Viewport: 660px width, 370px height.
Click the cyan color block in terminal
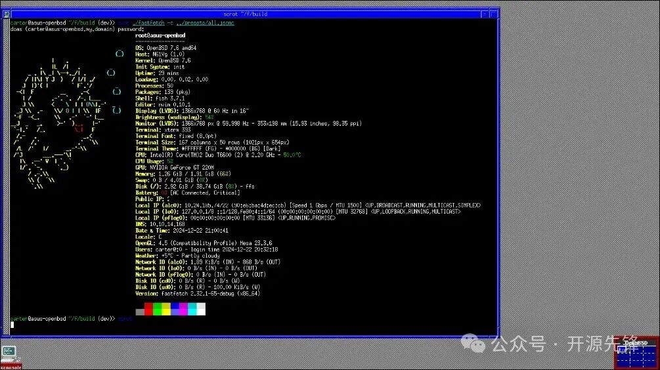click(x=192, y=309)
